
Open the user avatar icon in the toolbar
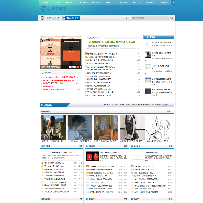click(x=42, y=18)
